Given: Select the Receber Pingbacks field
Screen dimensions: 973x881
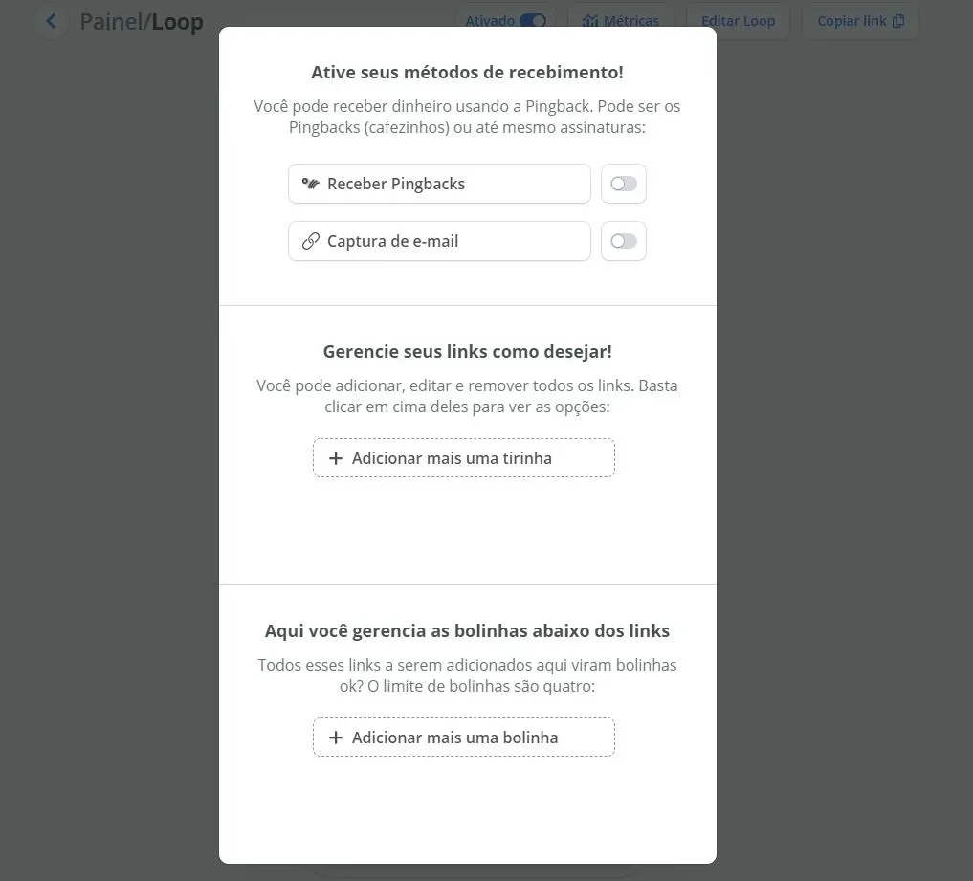Looking at the screenshot, I should coord(439,184).
